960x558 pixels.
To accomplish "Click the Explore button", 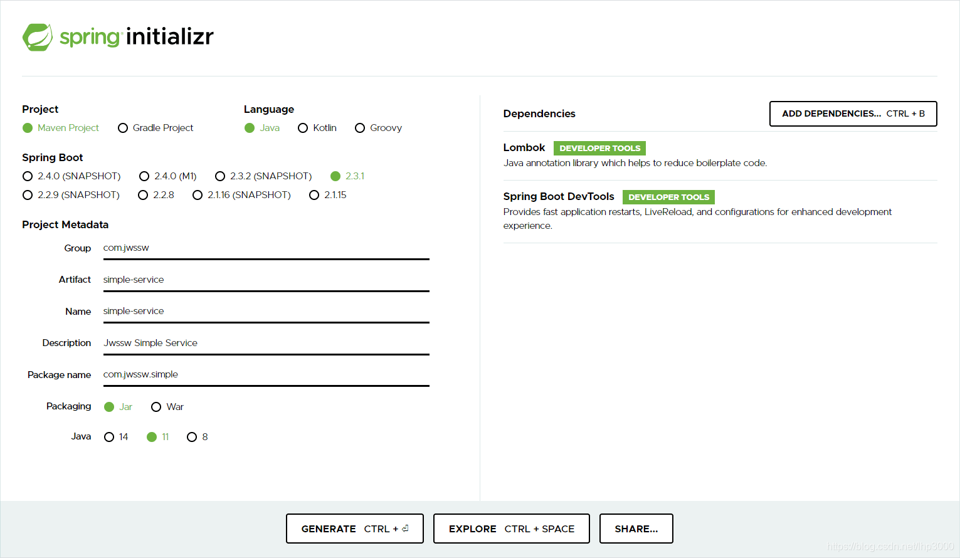I will pos(512,529).
